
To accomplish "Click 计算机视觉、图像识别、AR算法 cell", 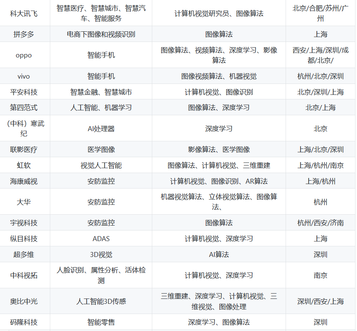I will [x=219, y=181].
